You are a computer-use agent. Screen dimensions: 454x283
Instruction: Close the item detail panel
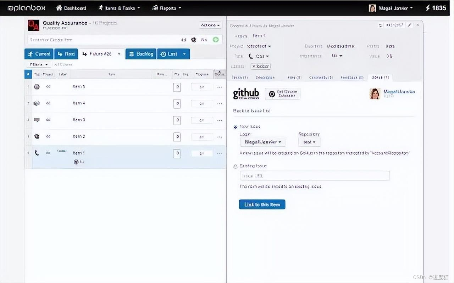pos(418,25)
